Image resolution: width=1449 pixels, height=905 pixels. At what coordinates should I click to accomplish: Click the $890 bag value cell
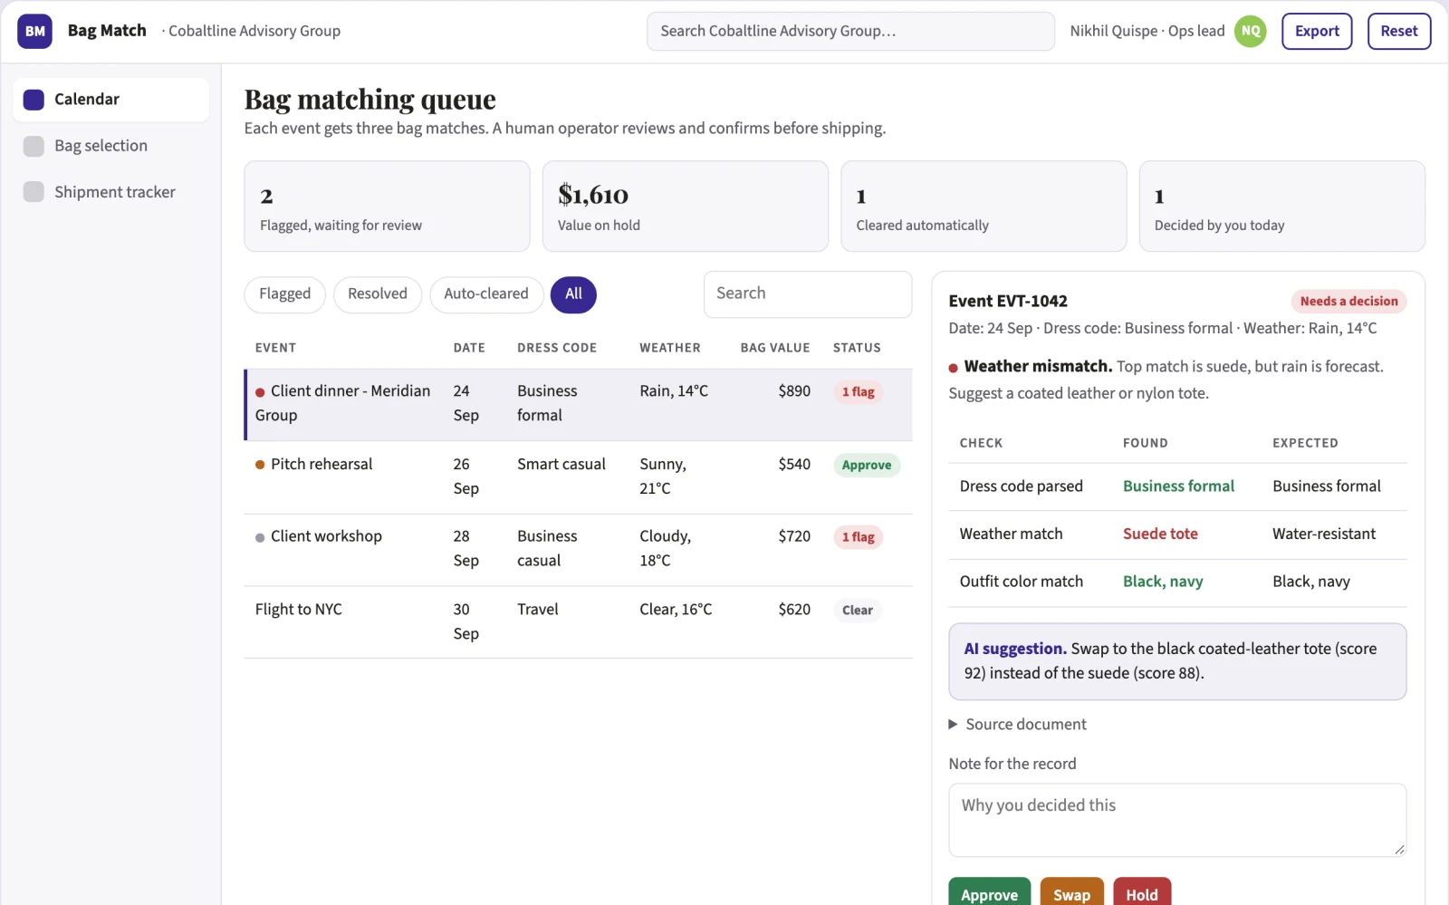[x=794, y=391]
